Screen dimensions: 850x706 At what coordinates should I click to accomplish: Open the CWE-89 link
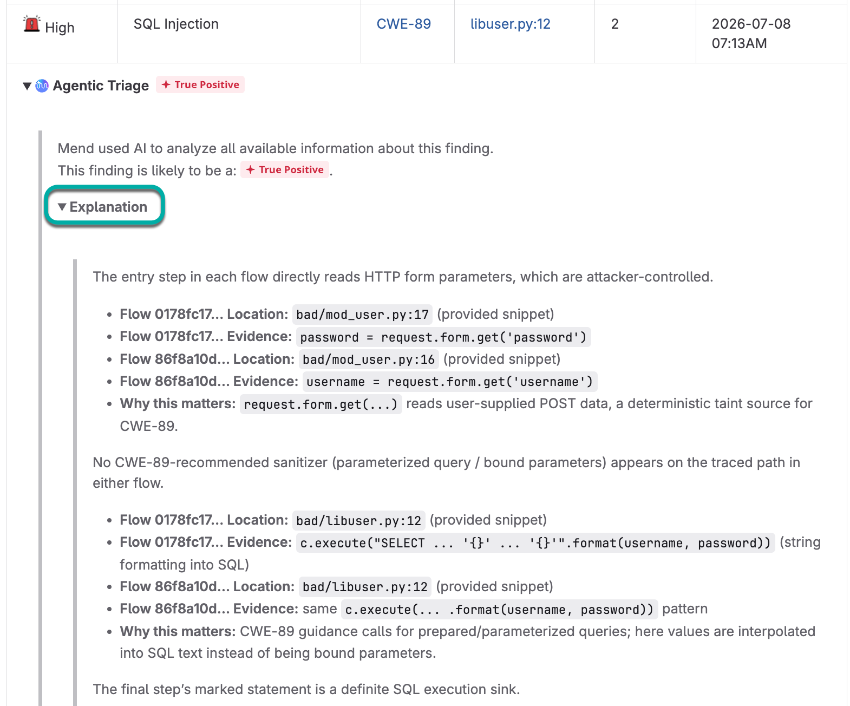[404, 24]
